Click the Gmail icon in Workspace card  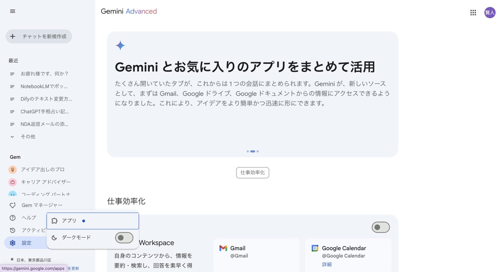pos(223,248)
